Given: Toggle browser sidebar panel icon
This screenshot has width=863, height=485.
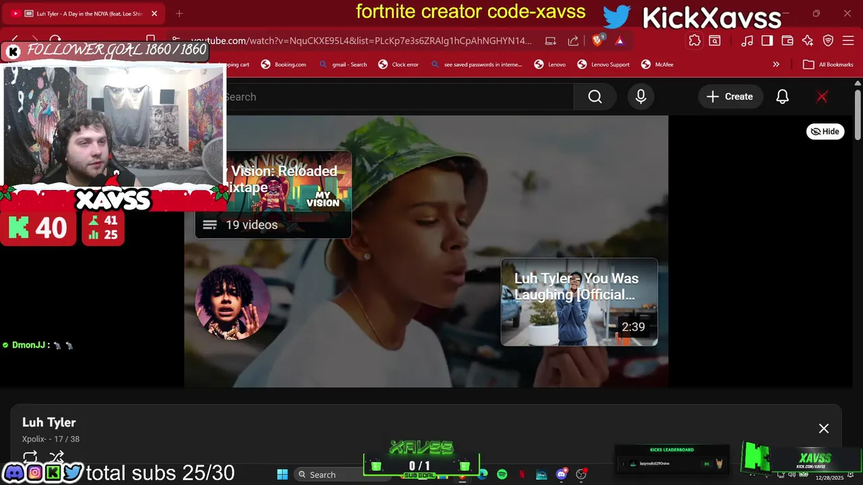Looking at the screenshot, I should (767, 40).
